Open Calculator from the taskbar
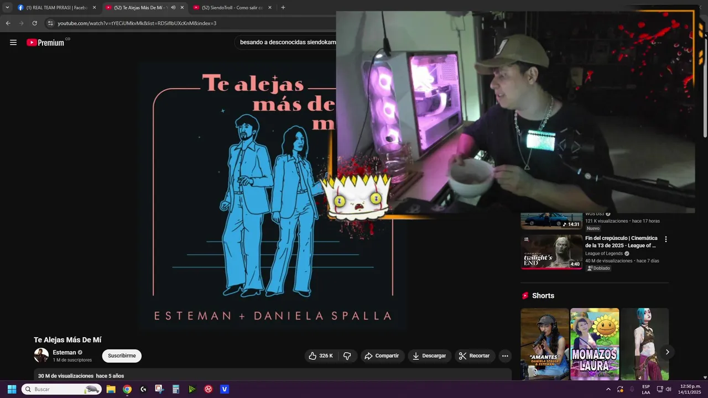Image resolution: width=708 pixels, height=398 pixels. tap(176, 389)
